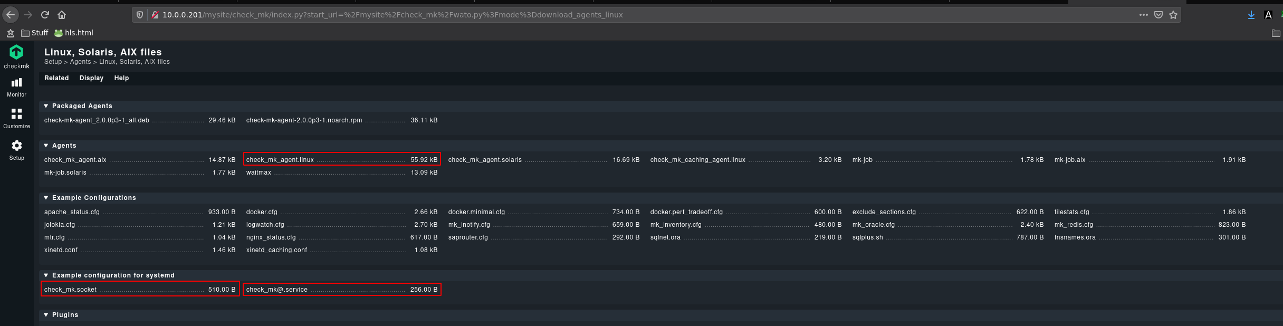Viewport: 1283px width, 326px height.
Task: Download nginx_status.cfg example
Action: [x=271, y=237]
